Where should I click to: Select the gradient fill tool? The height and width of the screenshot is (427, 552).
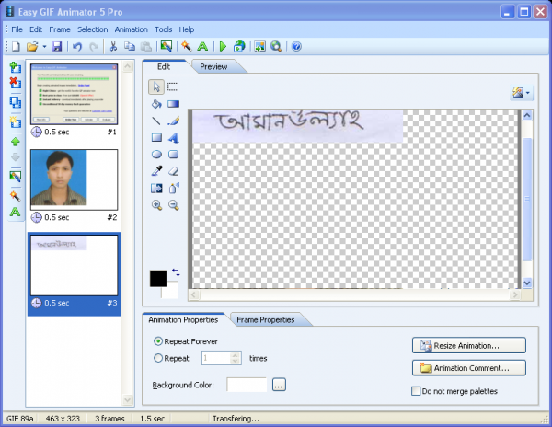click(x=173, y=104)
